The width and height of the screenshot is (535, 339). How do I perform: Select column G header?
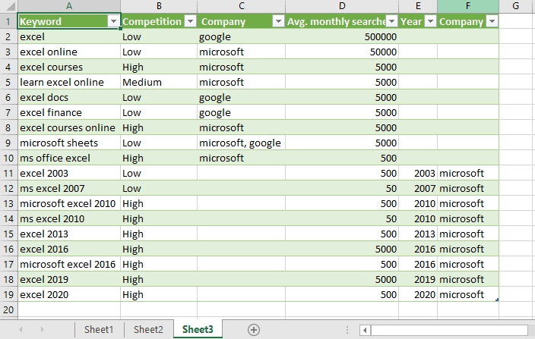516,6
